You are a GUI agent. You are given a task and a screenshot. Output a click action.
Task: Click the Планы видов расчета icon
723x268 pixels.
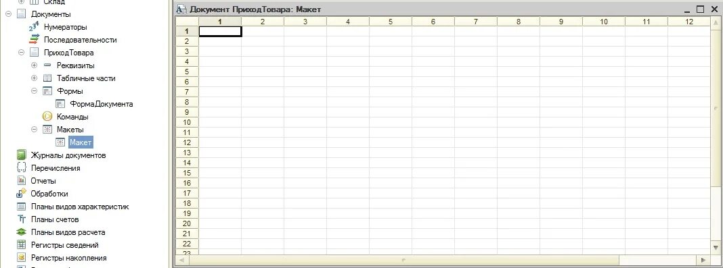coord(21,232)
